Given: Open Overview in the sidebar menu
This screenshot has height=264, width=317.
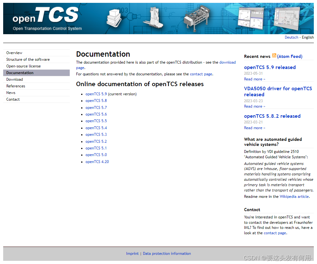Looking at the screenshot, I should click(36, 53).
